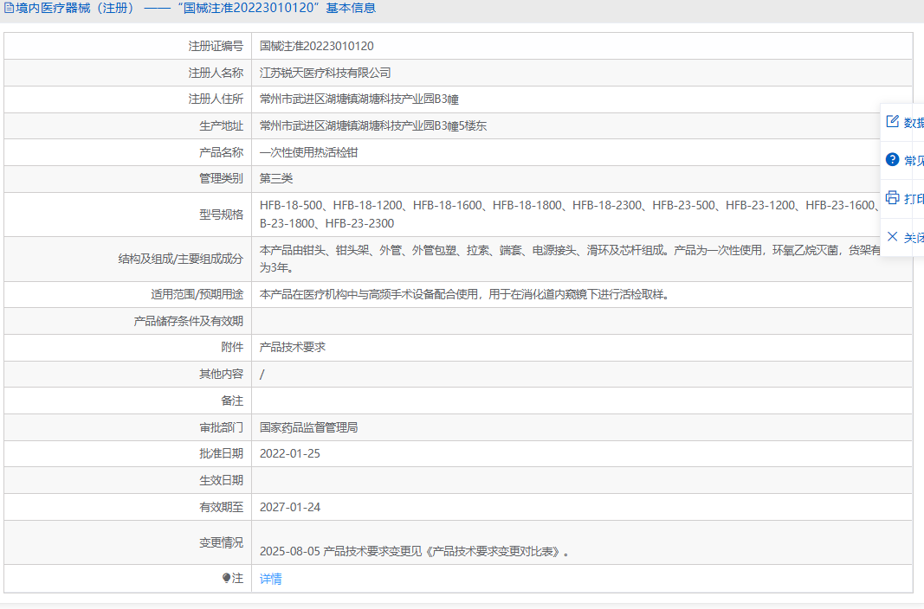This screenshot has width=924, height=609.
Task: Click the approval date 2022-01-25
Action: pyautogui.click(x=290, y=453)
